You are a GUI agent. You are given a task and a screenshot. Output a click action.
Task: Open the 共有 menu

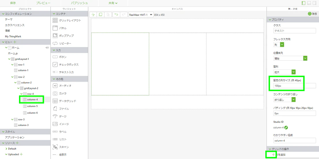click(x=113, y=3)
